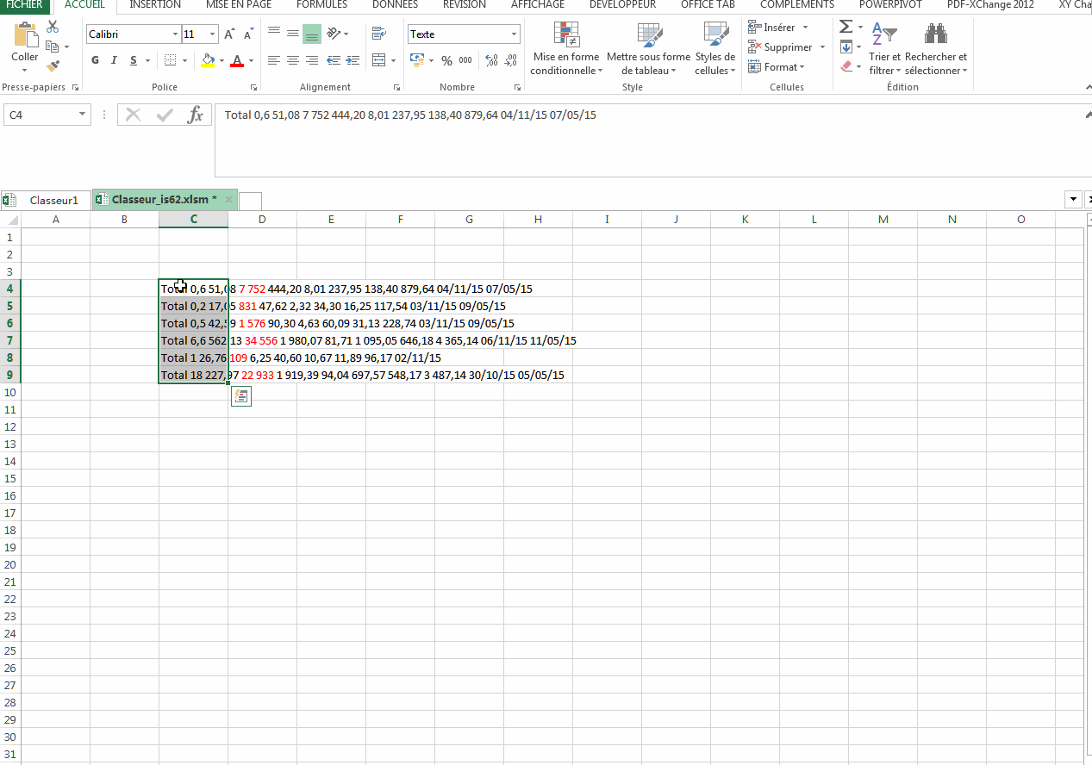Image resolution: width=1092 pixels, height=765 pixels.
Task: Decrease decimal places icon
Action: [x=510, y=60]
